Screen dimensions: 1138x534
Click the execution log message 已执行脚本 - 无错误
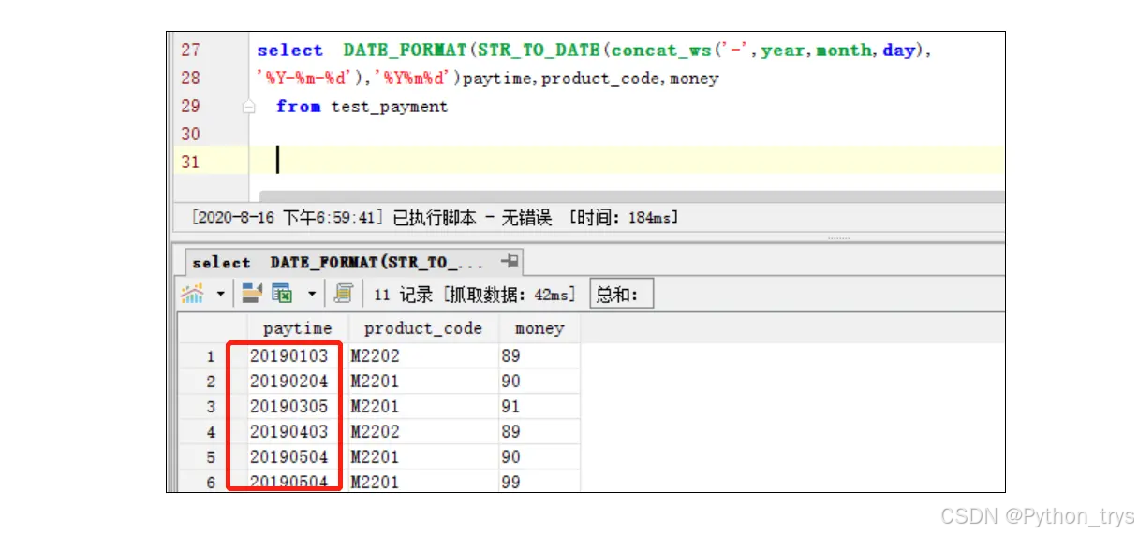point(472,218)
